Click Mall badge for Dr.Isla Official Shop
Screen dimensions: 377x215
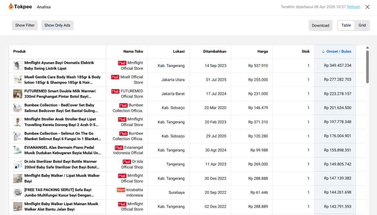tap(127, 162)
